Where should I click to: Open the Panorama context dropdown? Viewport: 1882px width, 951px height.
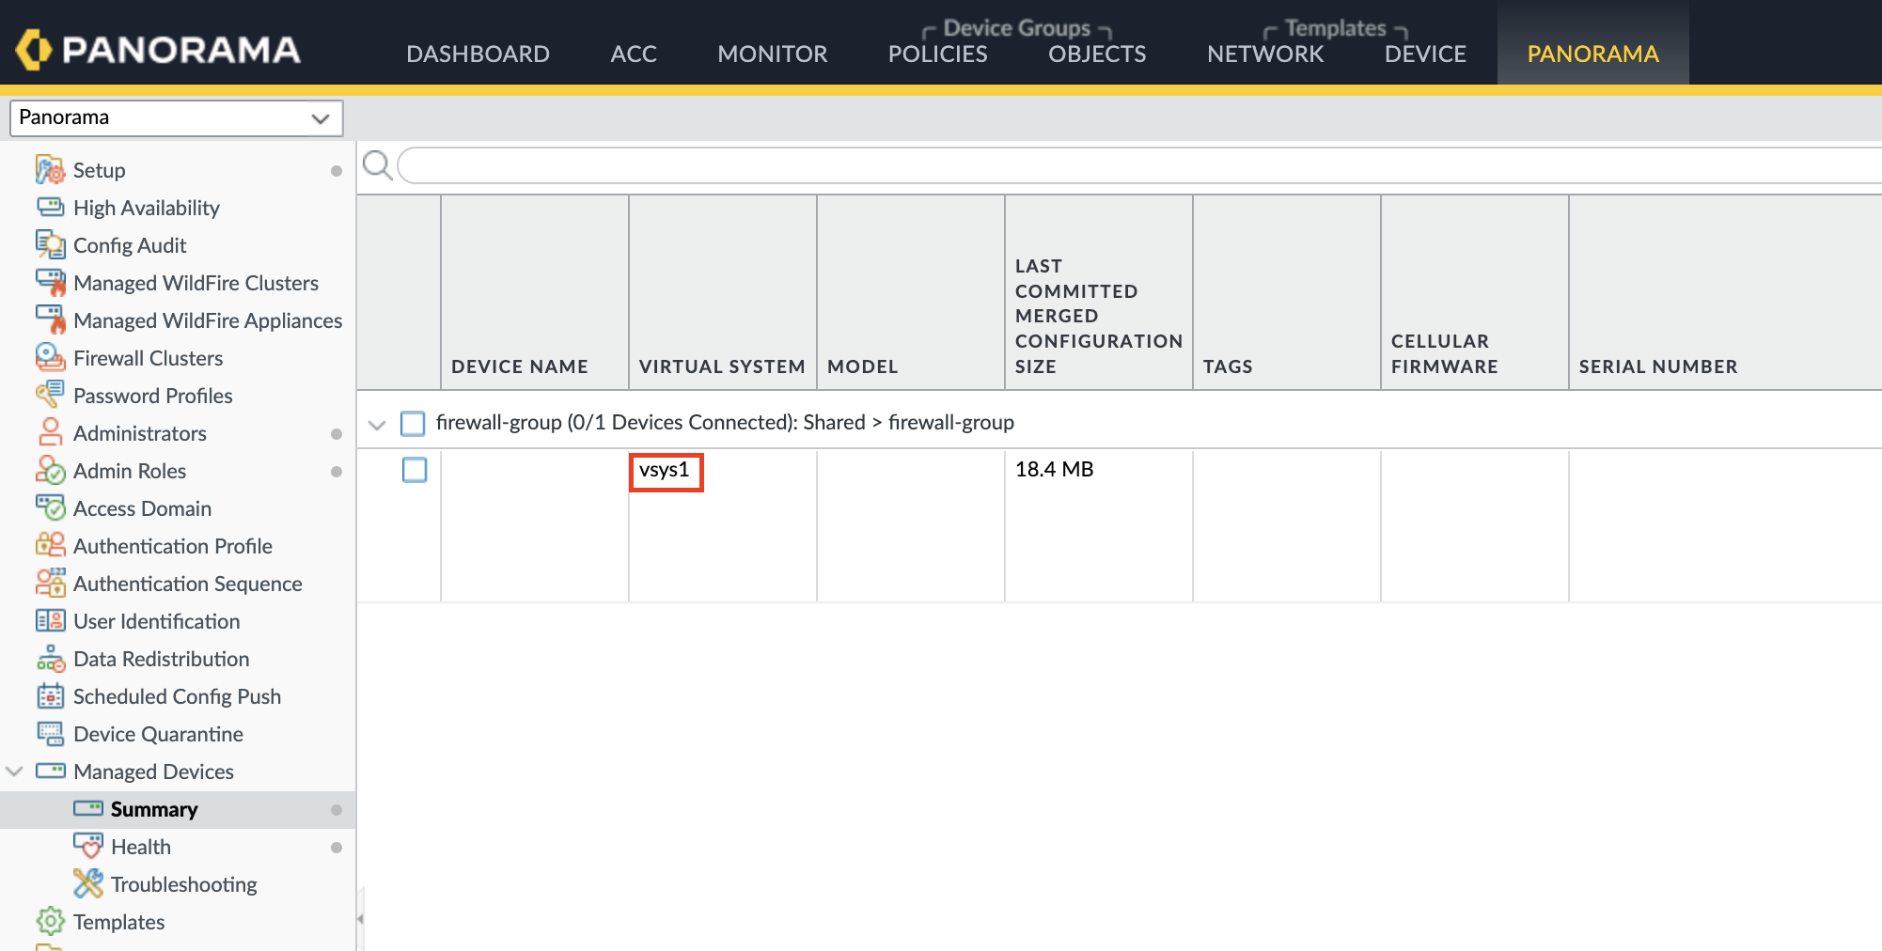[x=321, y=118]
